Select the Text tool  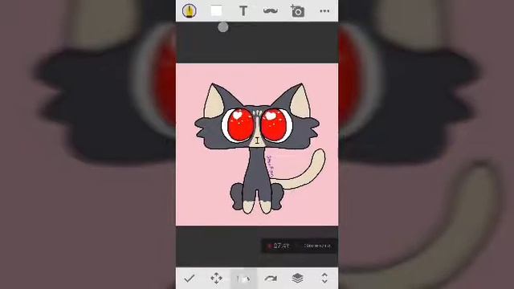tap(243, 11)
